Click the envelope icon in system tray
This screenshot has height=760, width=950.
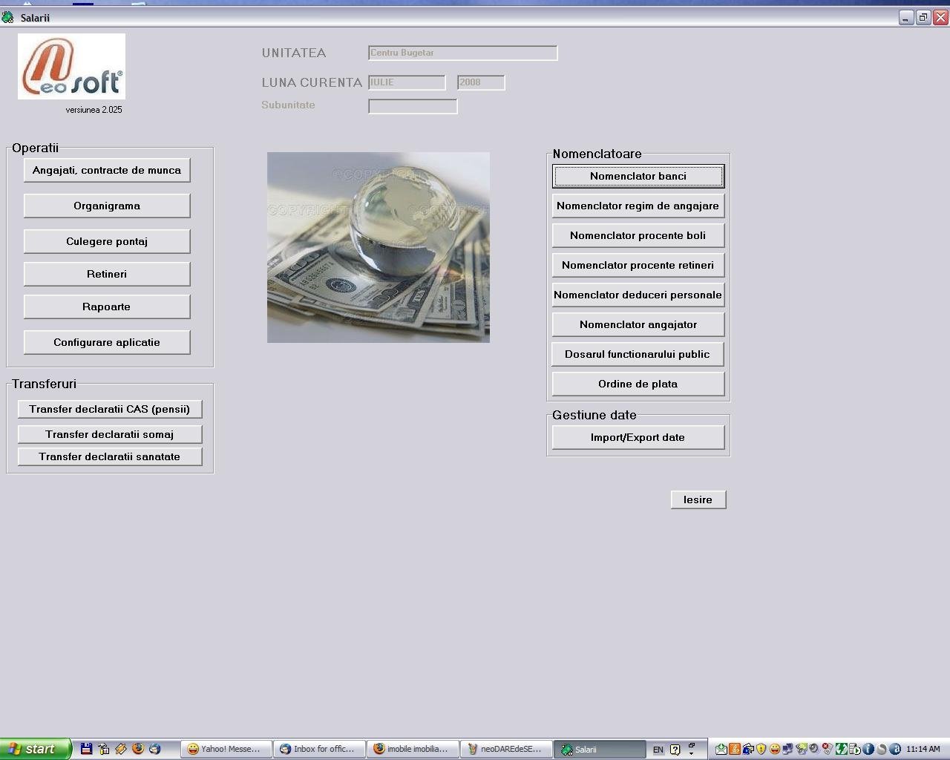point(721,749)
